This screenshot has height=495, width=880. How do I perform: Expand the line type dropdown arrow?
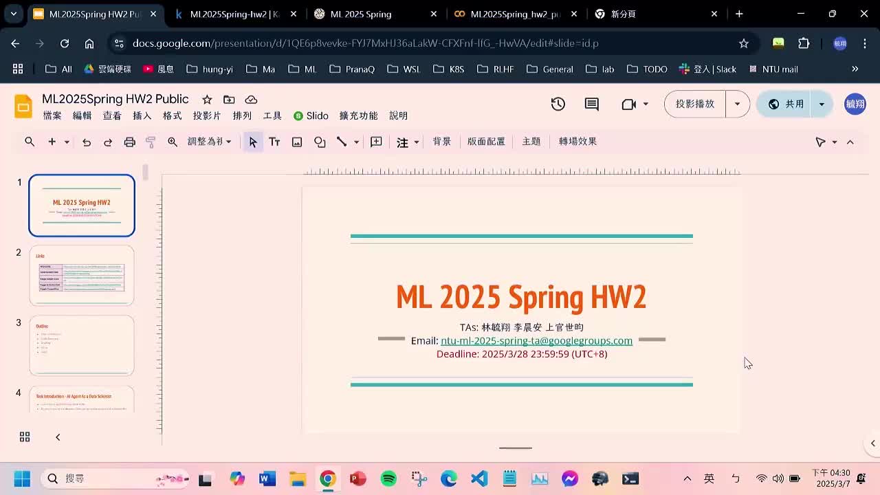(x=356, y=142)
